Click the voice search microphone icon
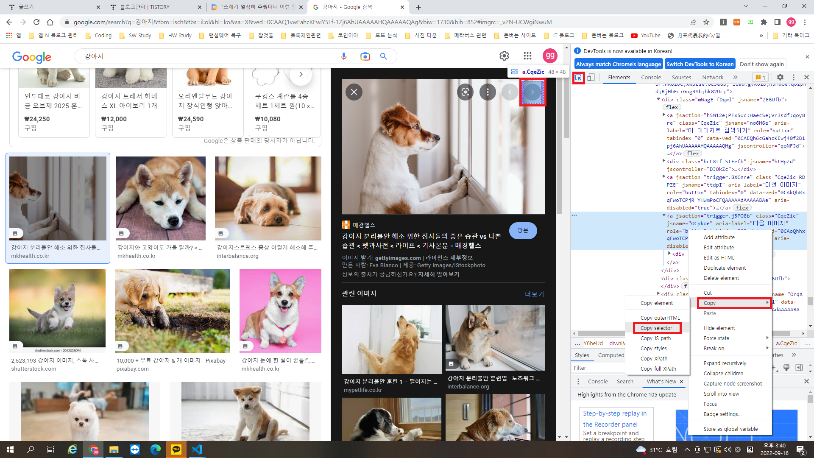This screenshot has width=814, height=458. point(344,56)
